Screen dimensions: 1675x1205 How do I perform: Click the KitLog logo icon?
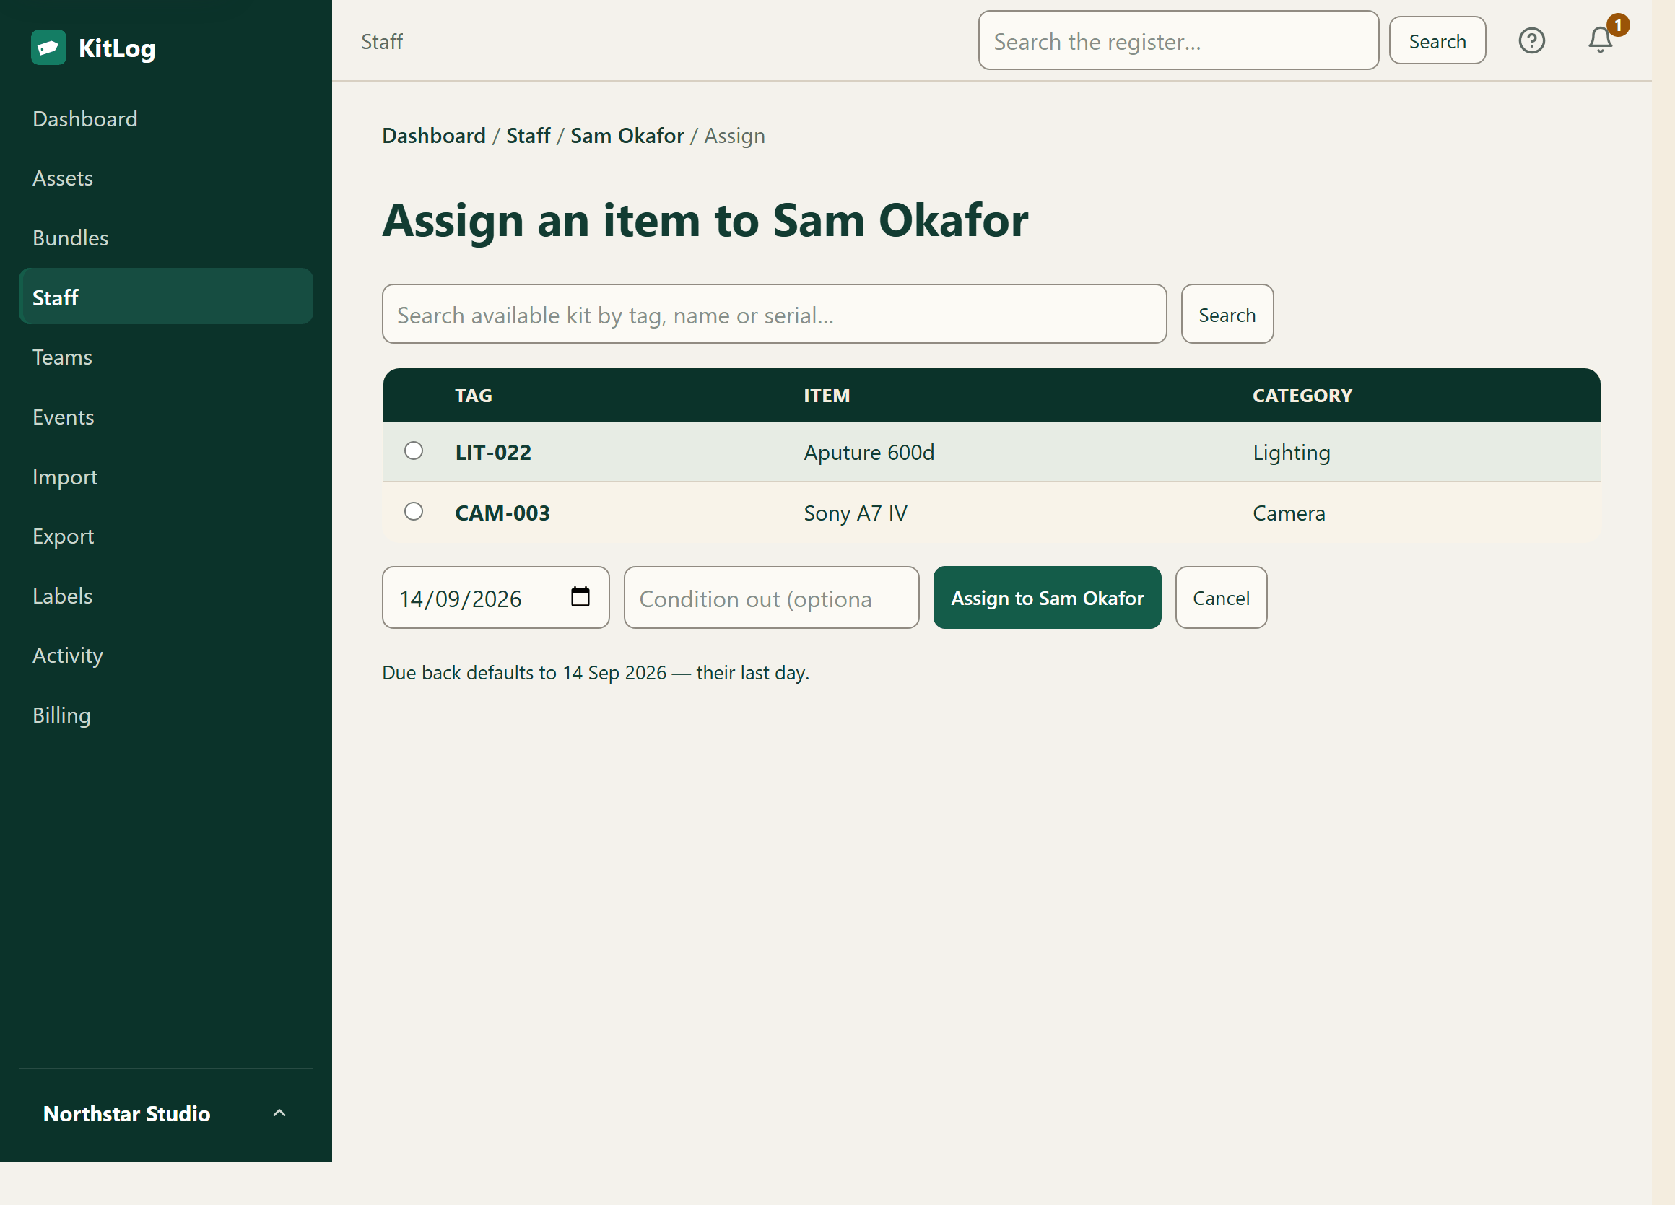tap(49, 48)
